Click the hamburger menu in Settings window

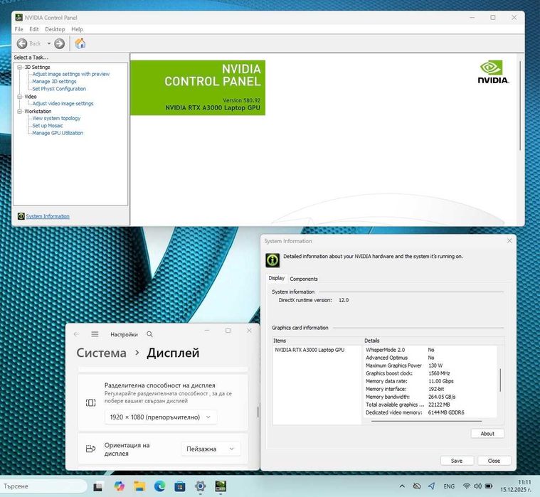[95, 334]
